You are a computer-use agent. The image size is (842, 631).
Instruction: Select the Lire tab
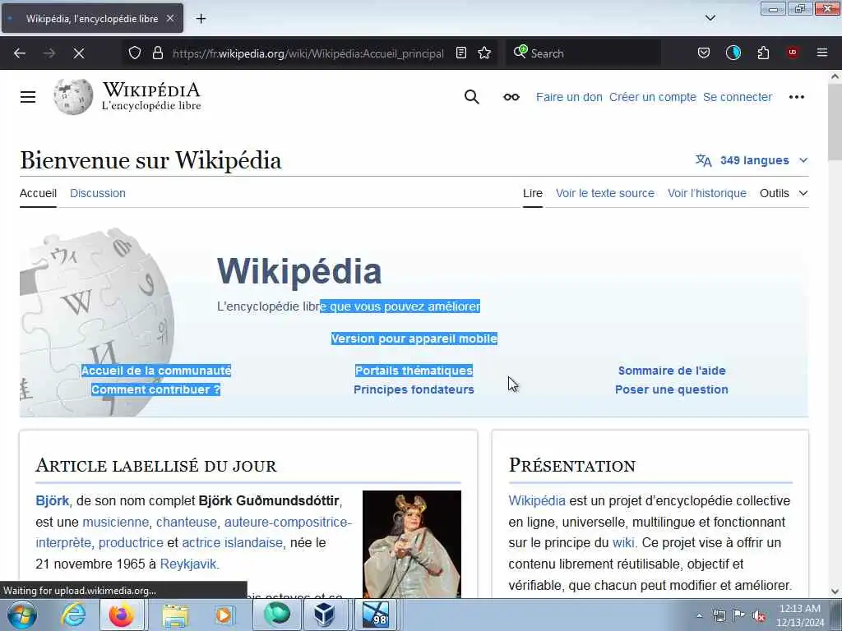tap(533, 193)
